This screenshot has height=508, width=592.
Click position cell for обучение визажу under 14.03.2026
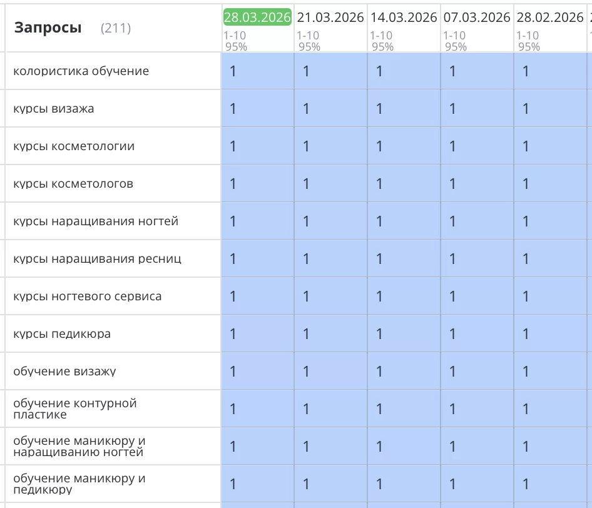(402, 370)
